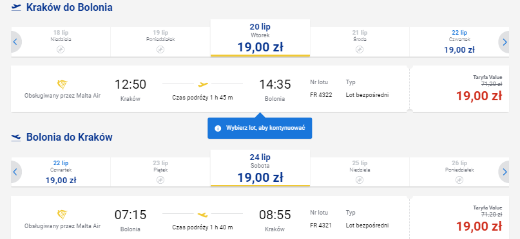Click the no-flight icon under 21 lip Środa
This screenshot has height=239, width=520.
click(x=360, y=49)
